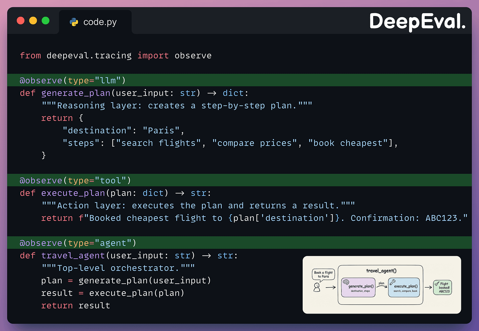Click the '"destination": "Paris",' line

coord(123,130)
